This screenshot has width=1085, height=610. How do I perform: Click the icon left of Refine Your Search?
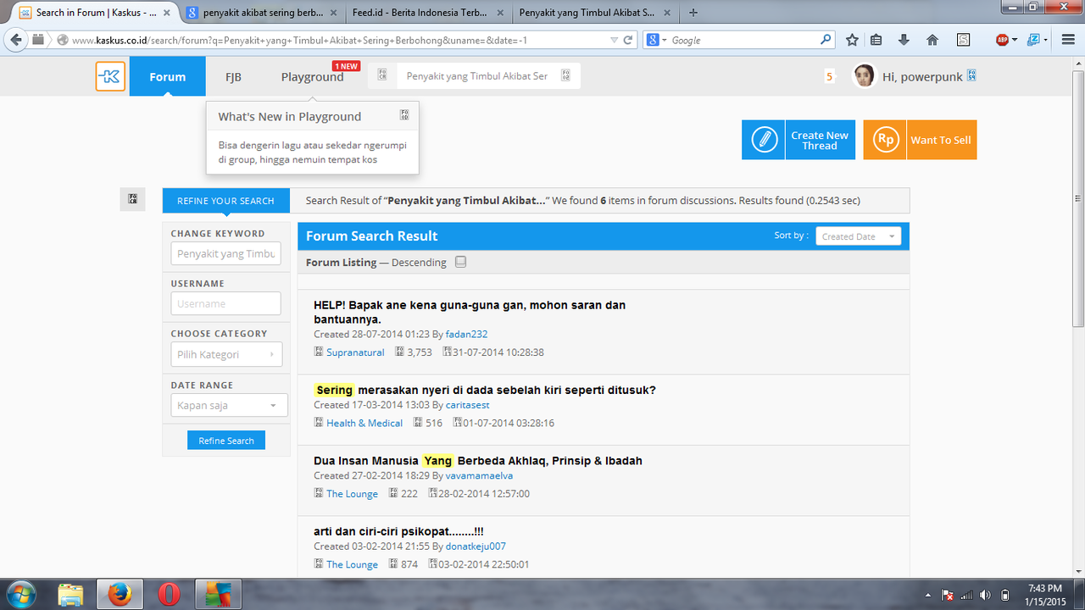click(x=133, y=199)
